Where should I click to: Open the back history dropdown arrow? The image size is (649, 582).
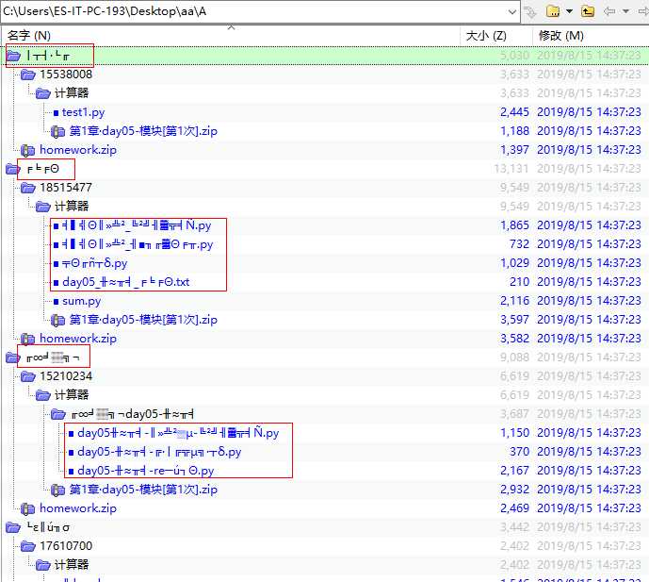[626, 11]
